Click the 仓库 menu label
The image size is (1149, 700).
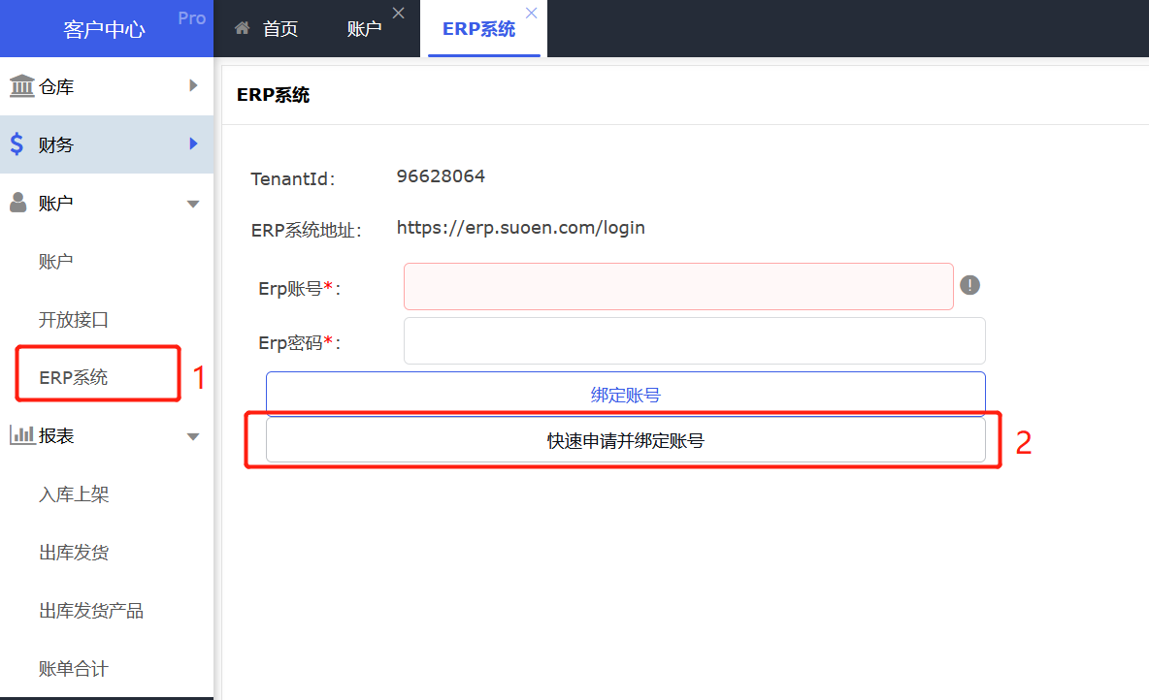[x=56, y=86]
